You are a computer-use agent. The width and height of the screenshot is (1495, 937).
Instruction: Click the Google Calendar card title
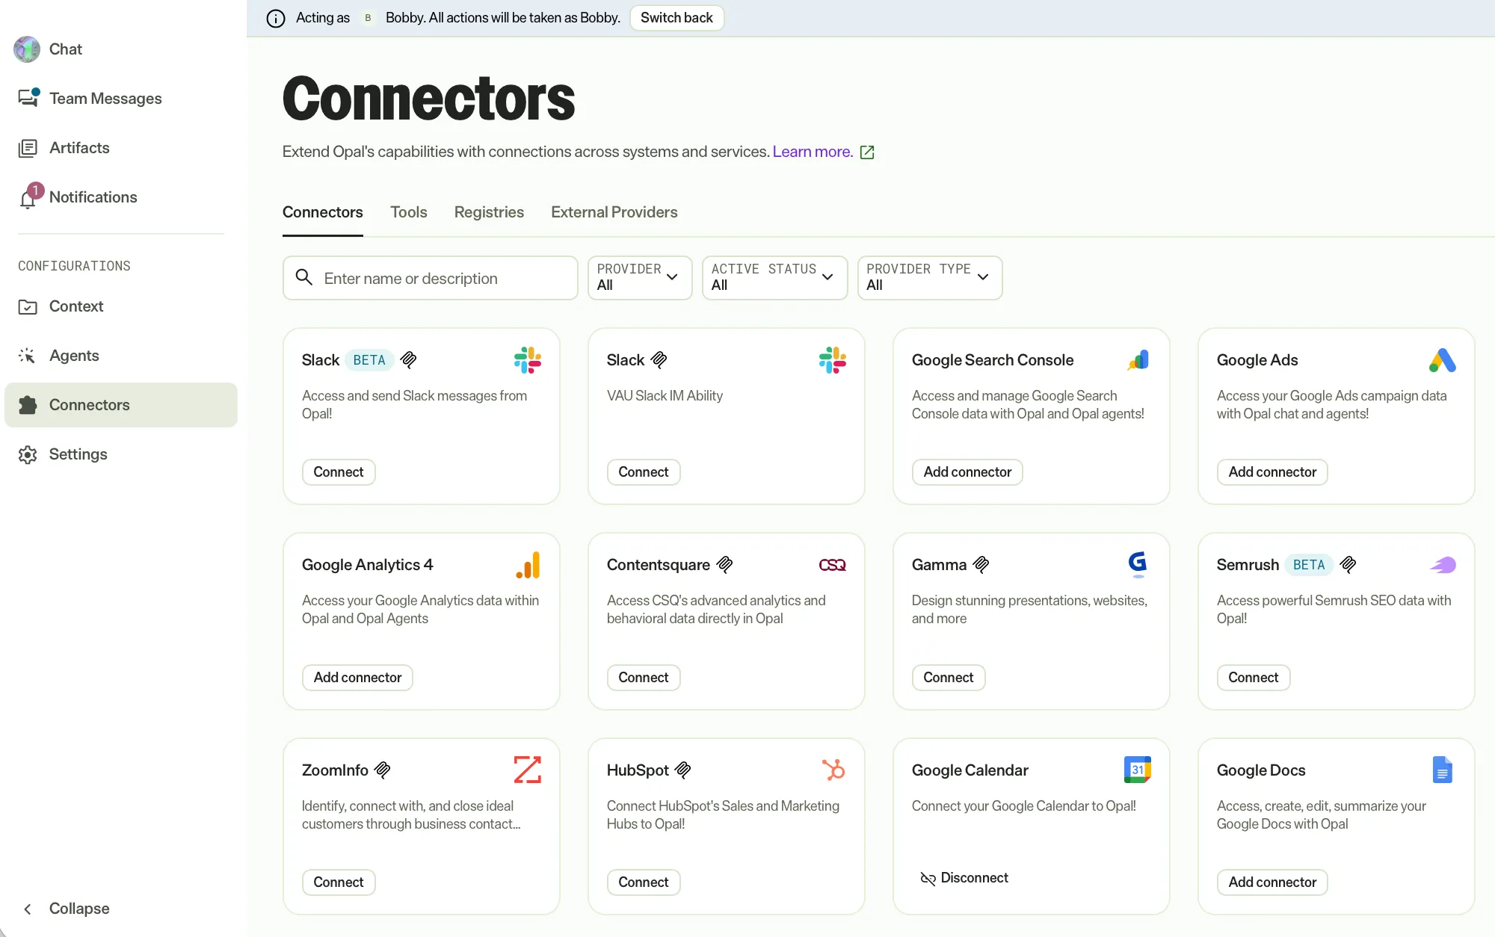click(x=970, y=770)
